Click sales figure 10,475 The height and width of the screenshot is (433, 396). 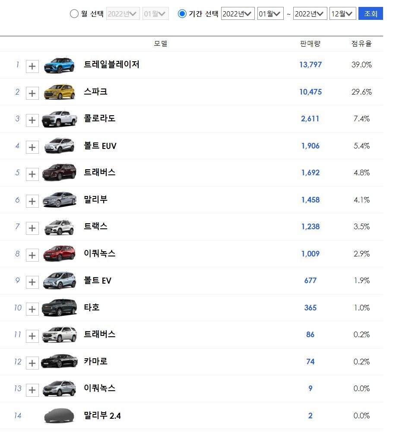tap(310, 92)
